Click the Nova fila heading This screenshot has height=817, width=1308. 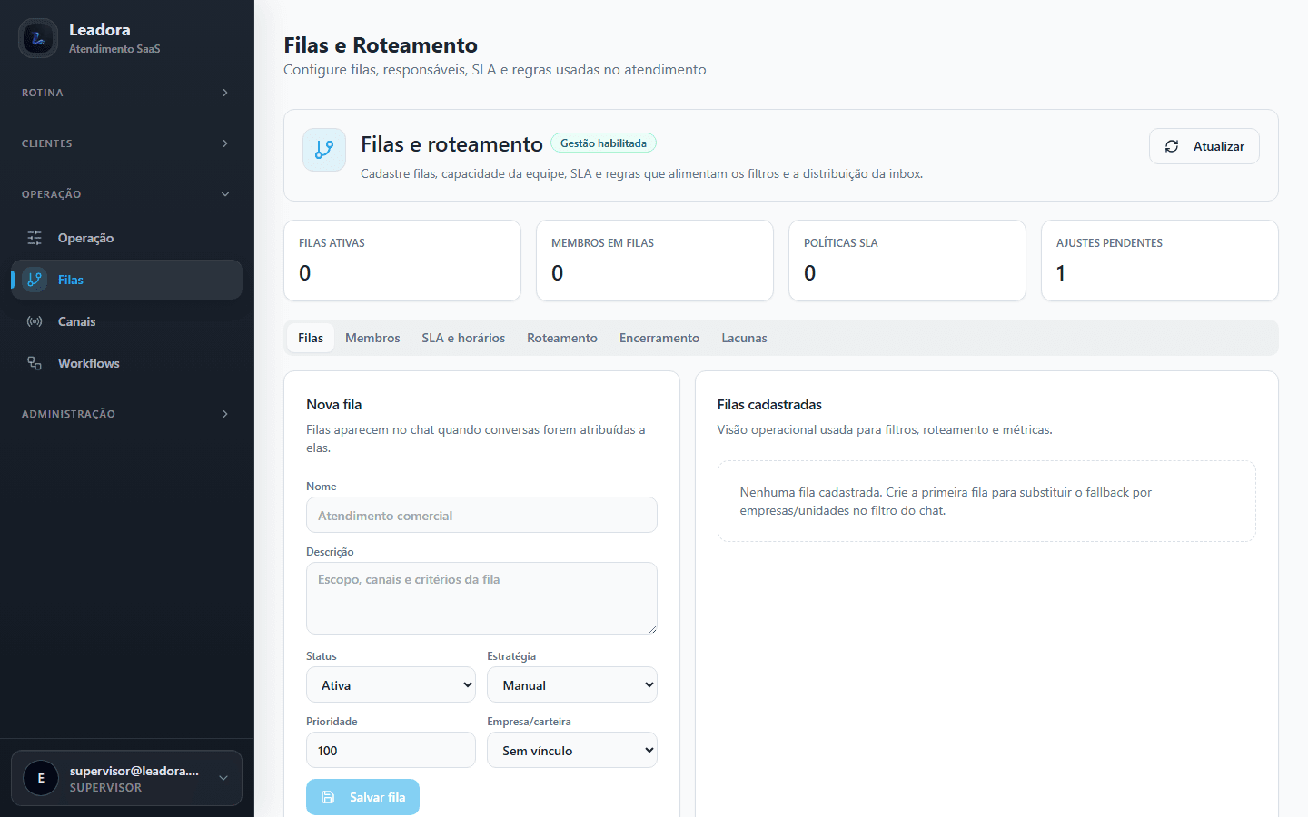point(334,405)
